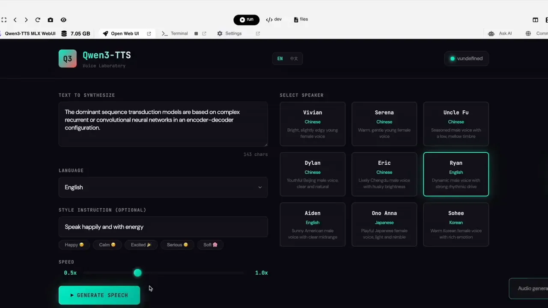Go back with the left arrow icon
Viewport: 548px width, 308px height.
tap(15, 20)
